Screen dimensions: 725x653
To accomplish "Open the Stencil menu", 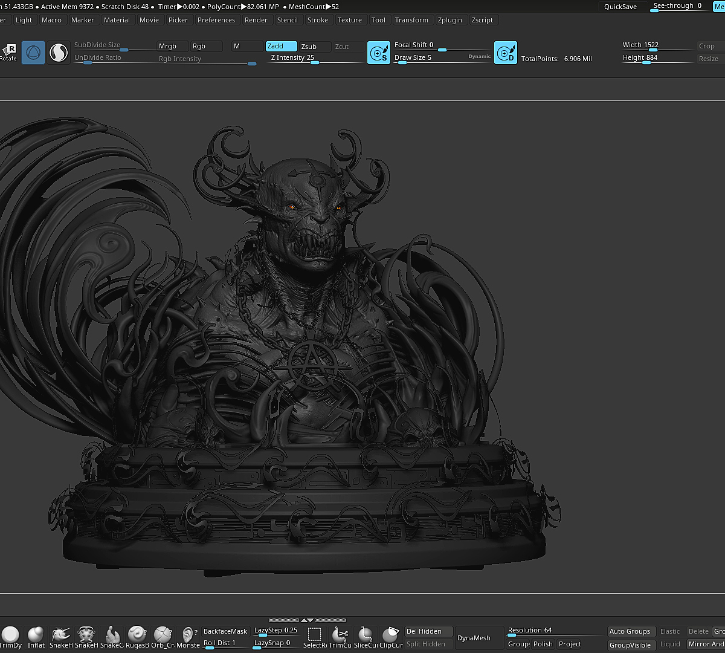I will coord(288,20).
